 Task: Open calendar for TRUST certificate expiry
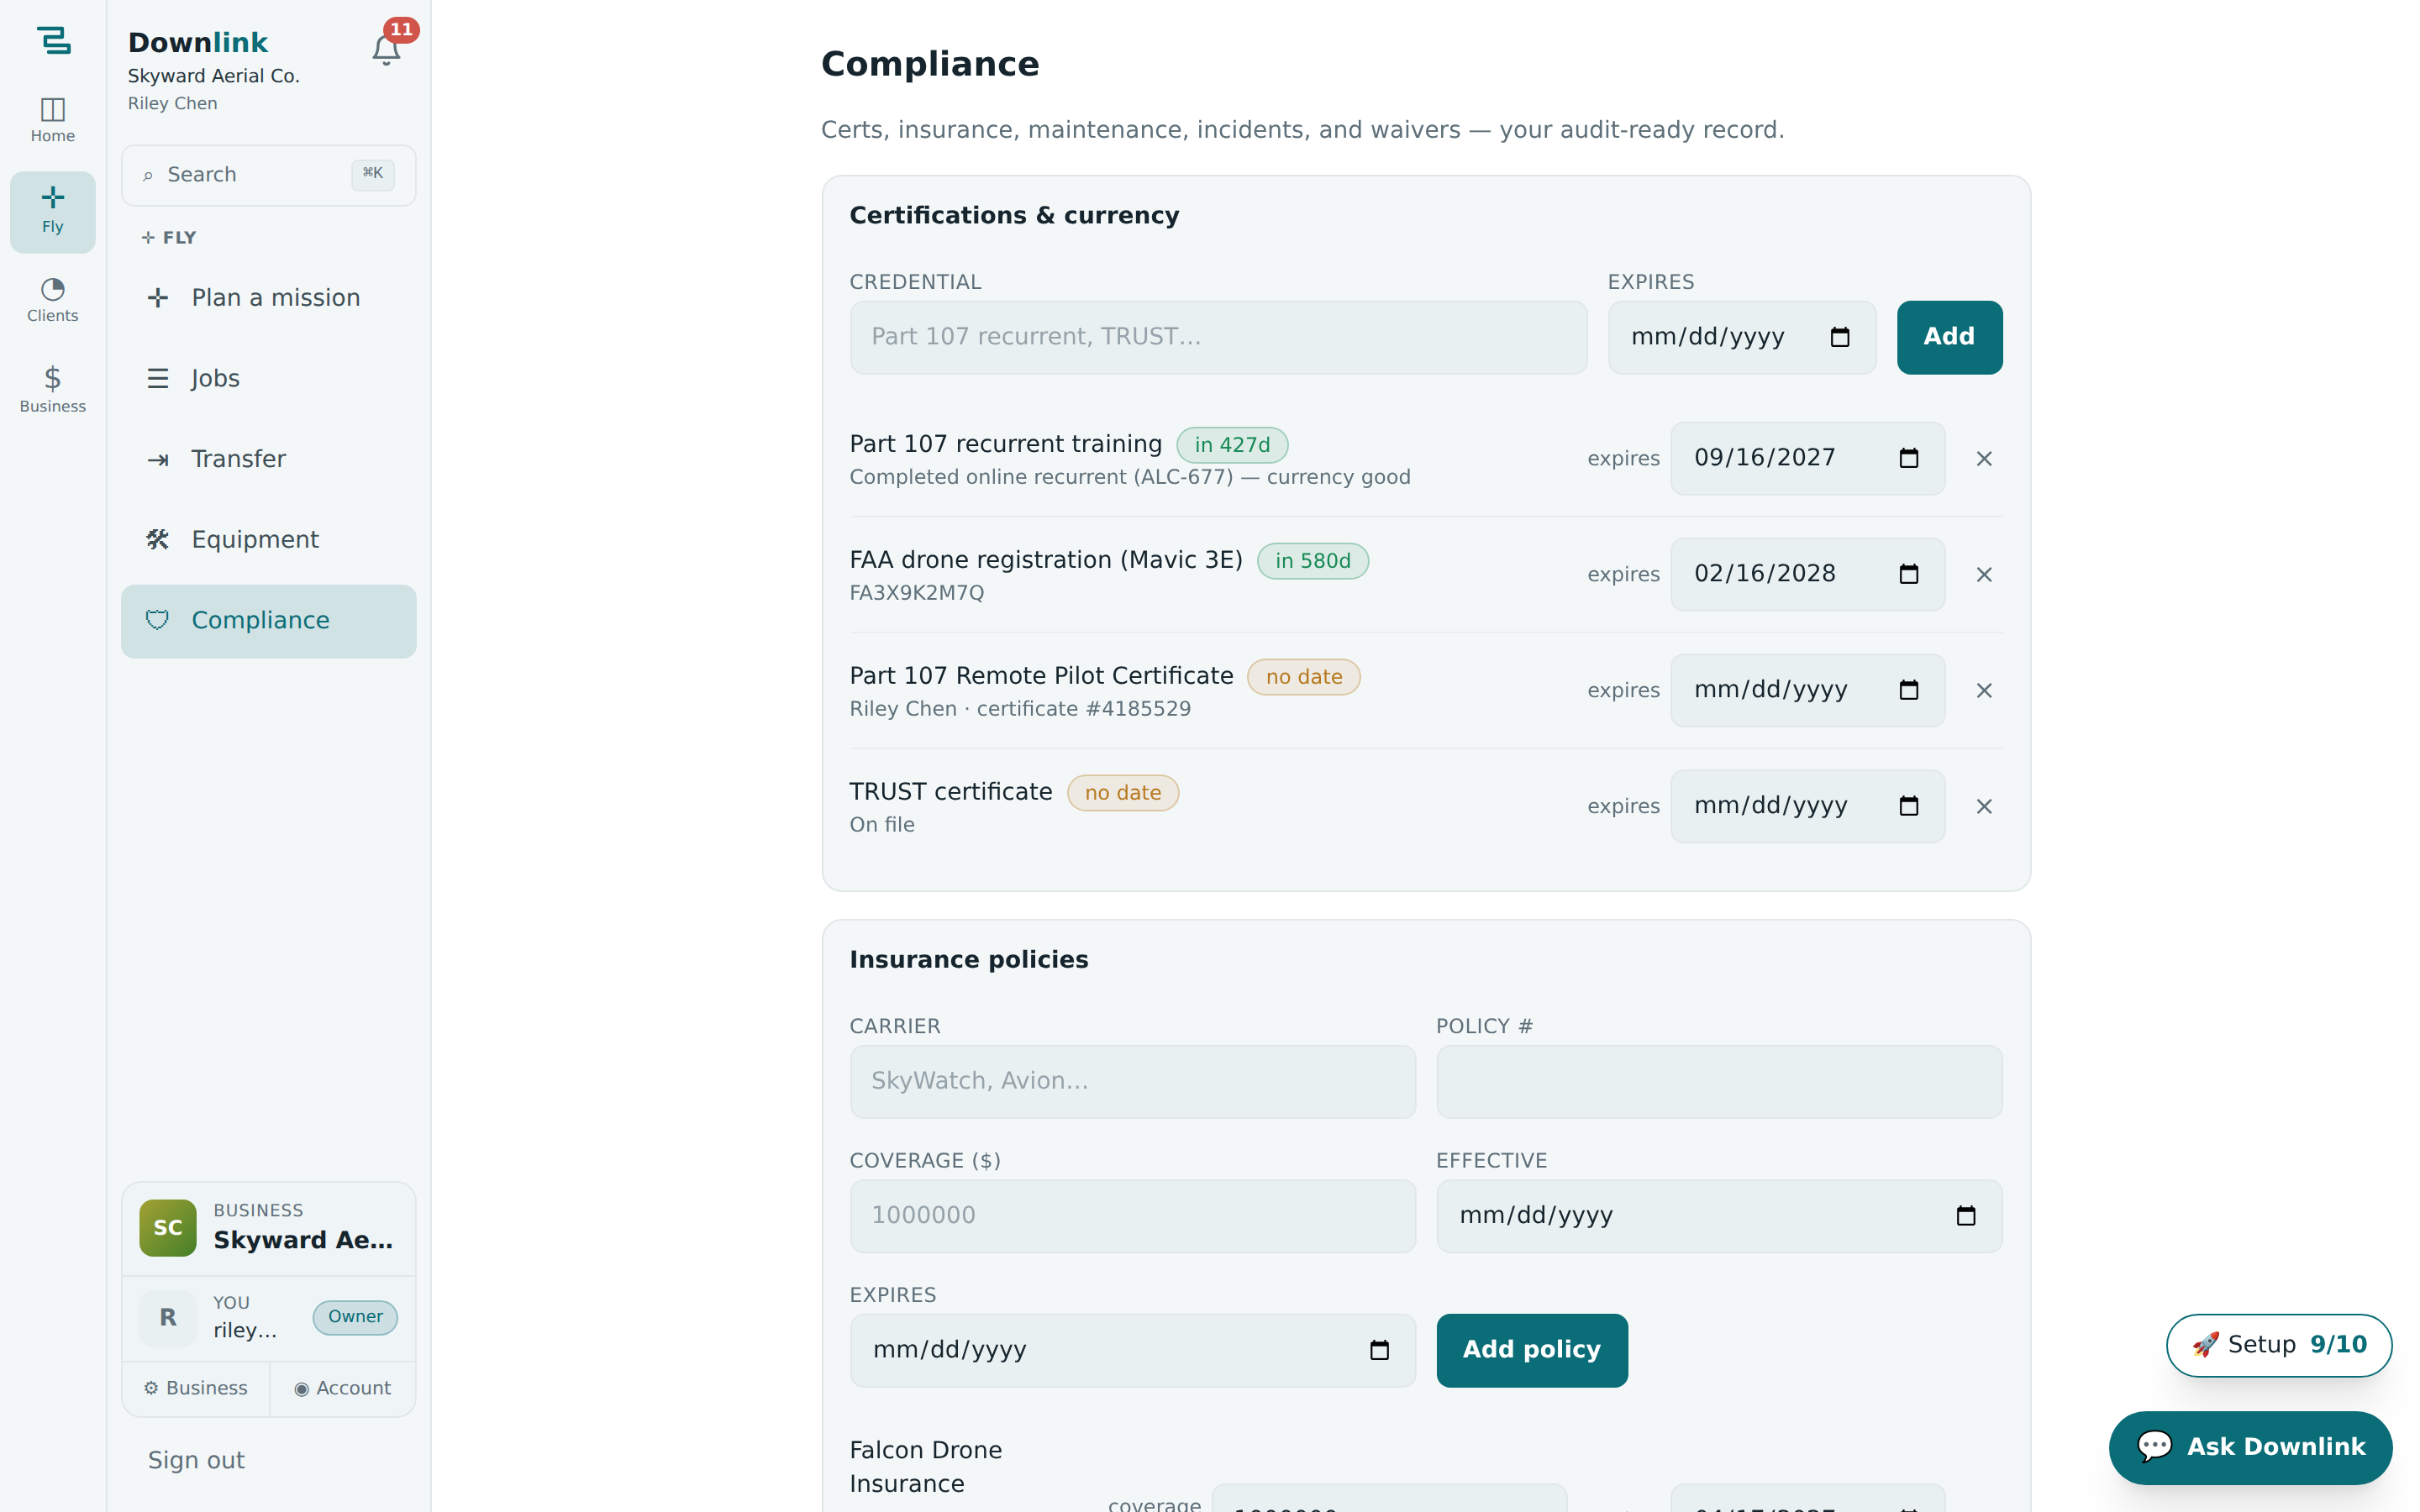1908,806
